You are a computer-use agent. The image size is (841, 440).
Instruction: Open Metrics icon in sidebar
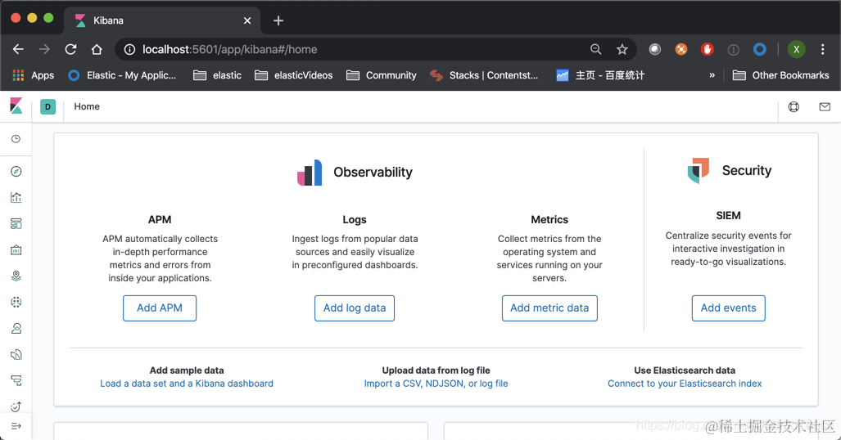click(16, 329)
